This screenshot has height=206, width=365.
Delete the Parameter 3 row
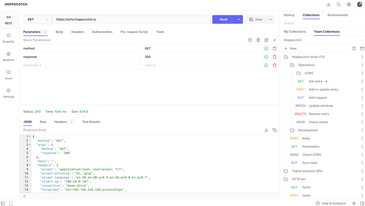click(275, 65)
